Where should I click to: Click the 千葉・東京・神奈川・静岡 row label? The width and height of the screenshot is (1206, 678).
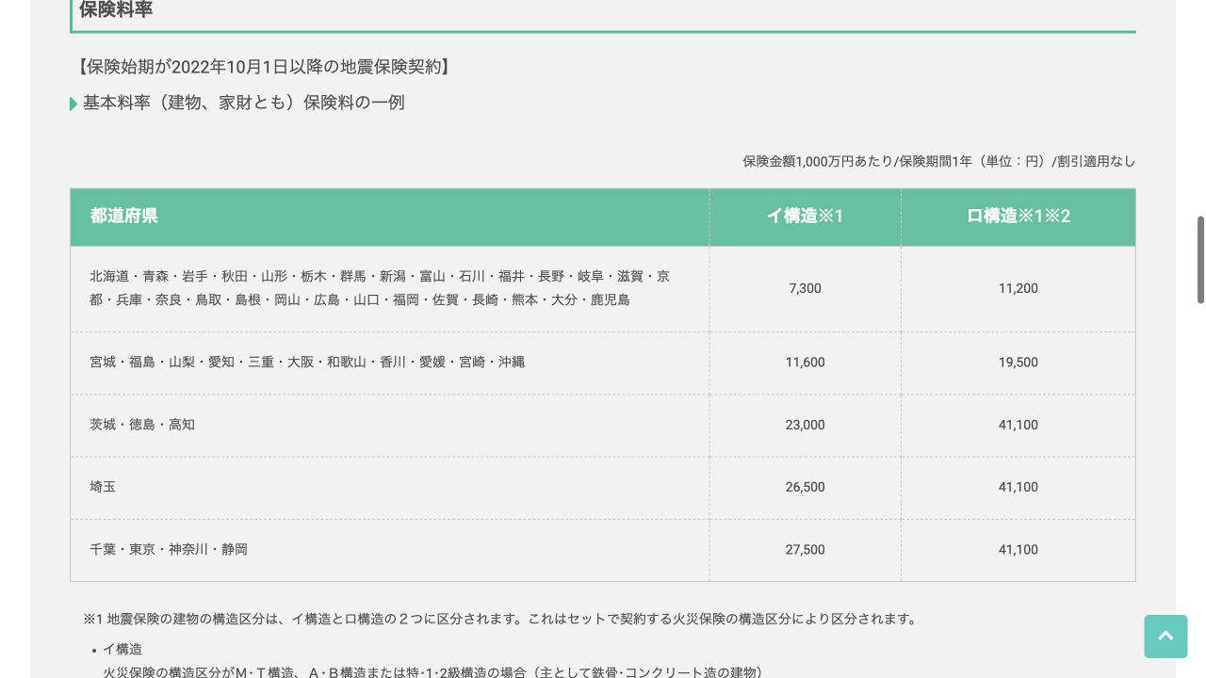(x=169, y=549)
